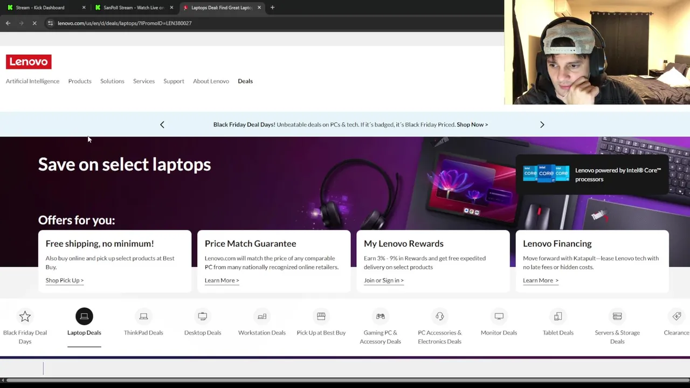This screenshot has width=690, height=388.
Task: Close the Laptops Deal tab
Action: 259,8
